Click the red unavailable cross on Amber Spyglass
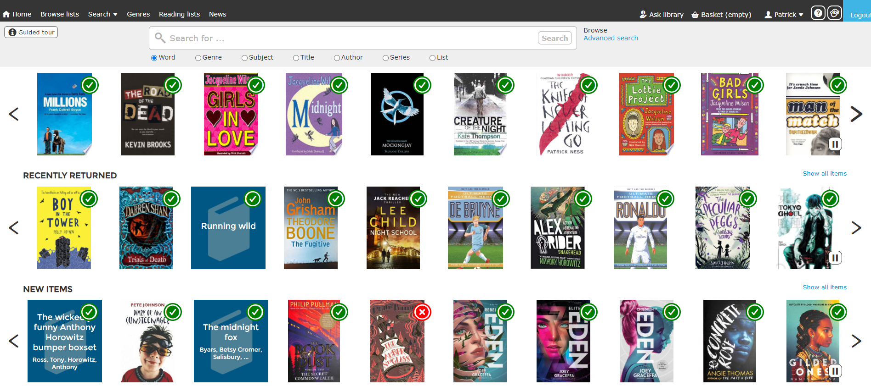 coord(422,312)
